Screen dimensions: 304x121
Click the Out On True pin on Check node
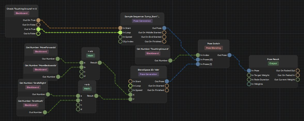[x=38, y=20]
